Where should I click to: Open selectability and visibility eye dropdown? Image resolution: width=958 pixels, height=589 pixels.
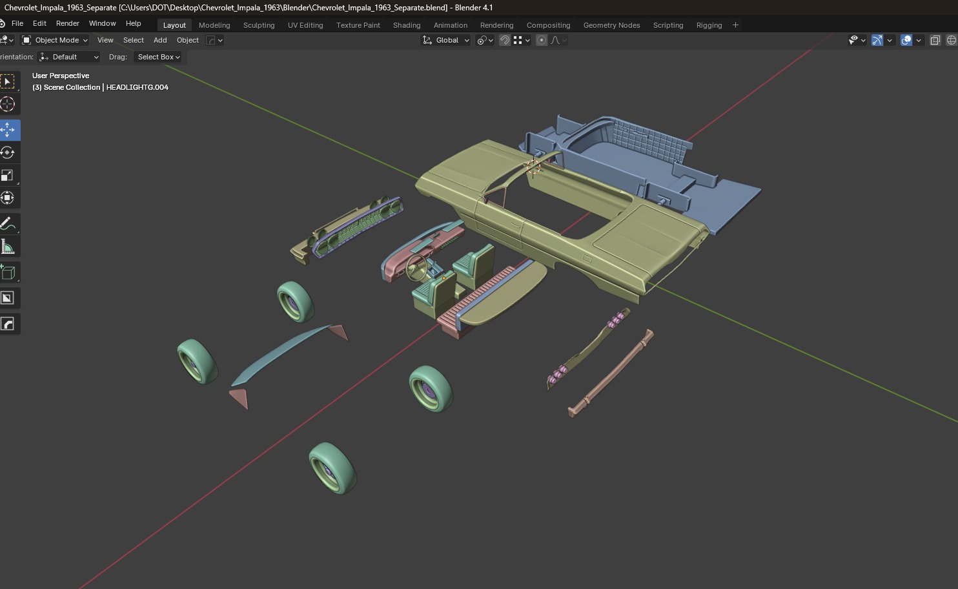coord(857,40)
